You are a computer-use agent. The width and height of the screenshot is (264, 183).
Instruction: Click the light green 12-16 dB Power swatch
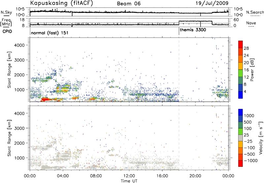[241, 73]
